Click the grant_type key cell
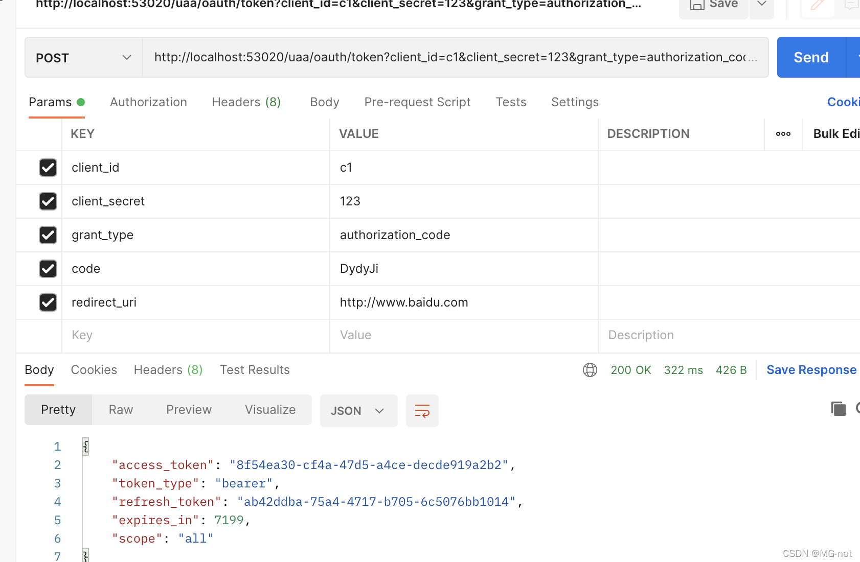 click(x=196, y=235)
